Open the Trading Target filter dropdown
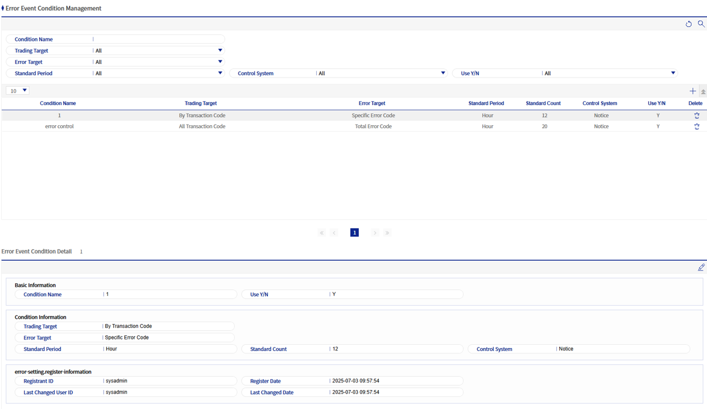707x409 pixels. [220, 51]
